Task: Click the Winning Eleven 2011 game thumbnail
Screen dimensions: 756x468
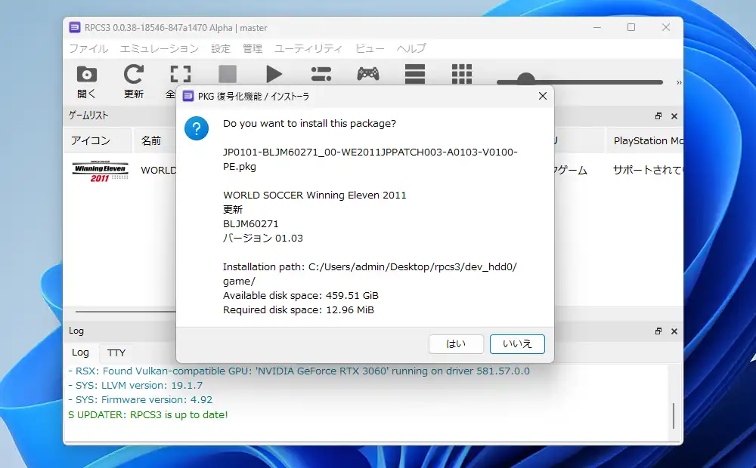Action: click(101, 170)
